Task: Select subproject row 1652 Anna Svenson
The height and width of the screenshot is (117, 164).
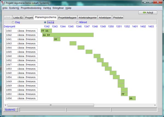Action: (21, 60)
